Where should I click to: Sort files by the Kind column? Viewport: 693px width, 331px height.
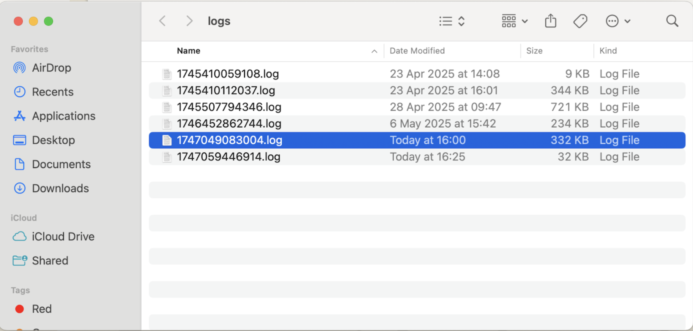[x=608, y=51]
